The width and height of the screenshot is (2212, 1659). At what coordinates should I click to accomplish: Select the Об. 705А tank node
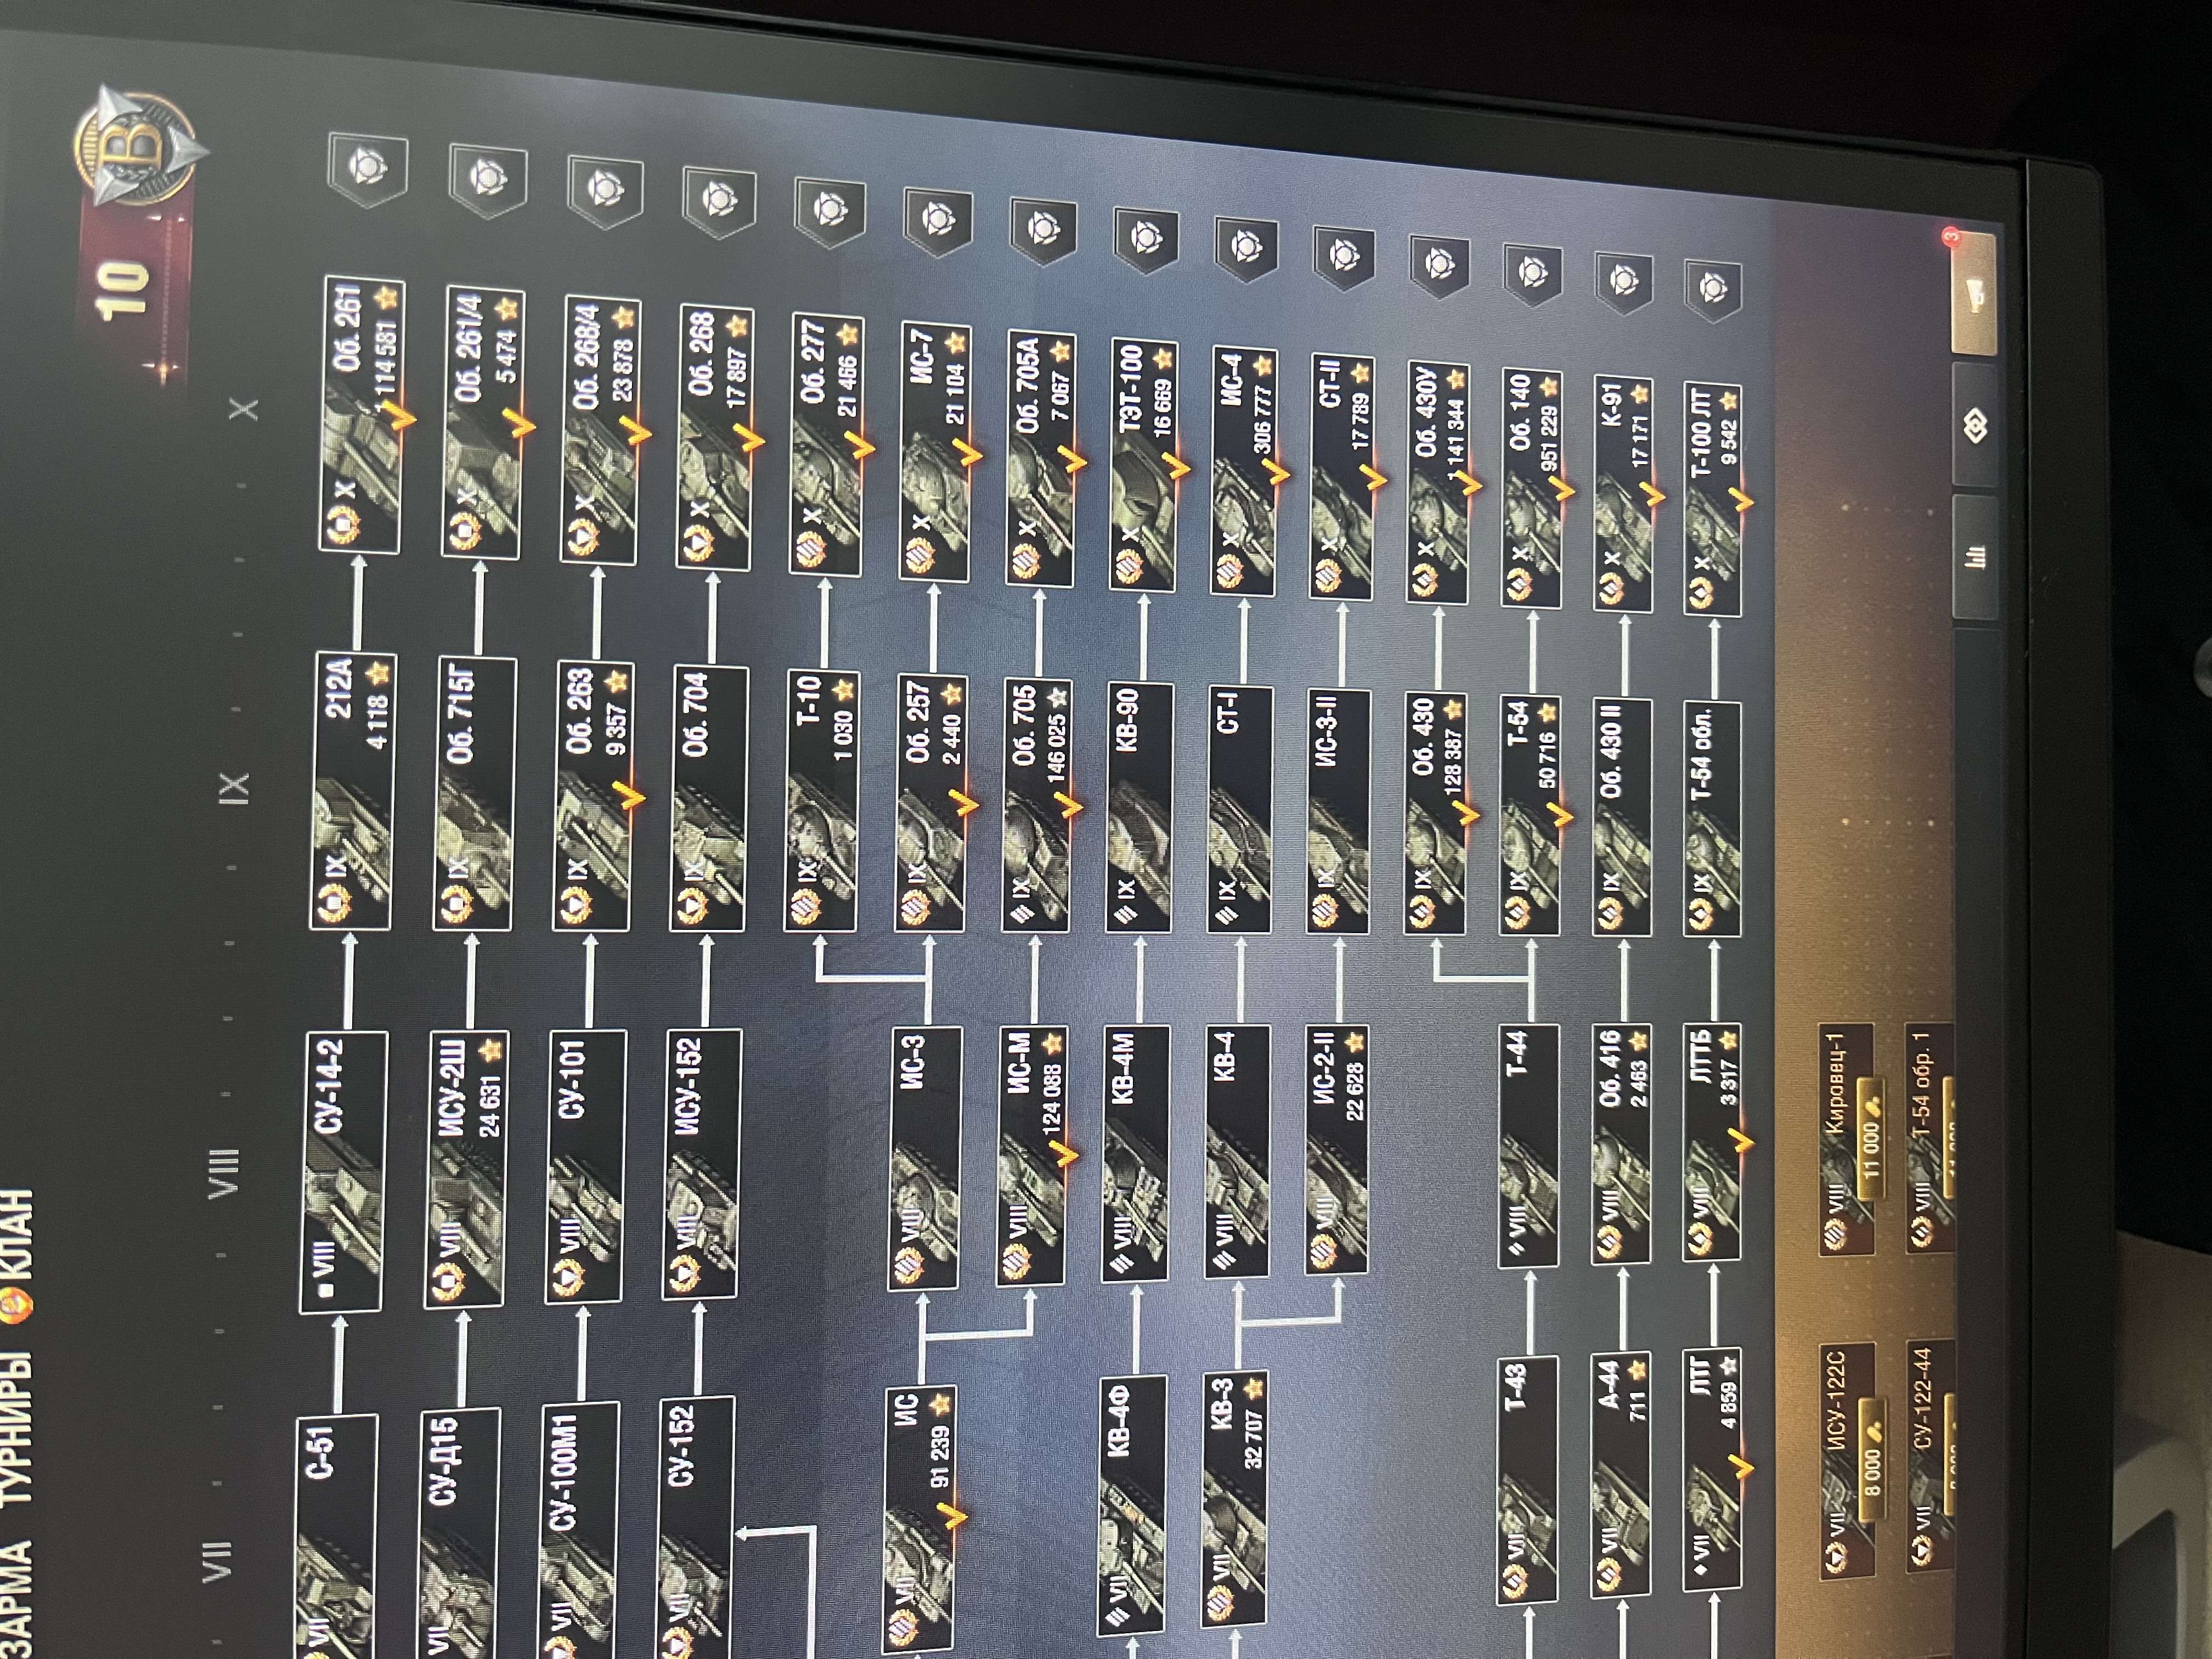[1041, 459]
